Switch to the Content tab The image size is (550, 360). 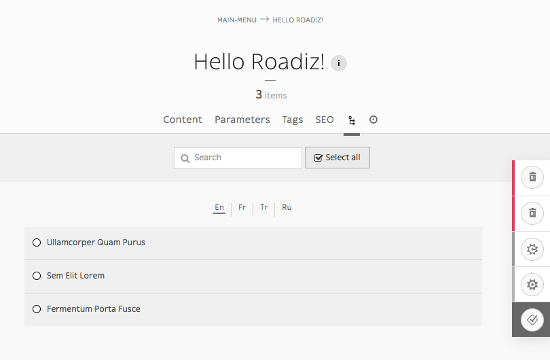(x=183, y=120)
